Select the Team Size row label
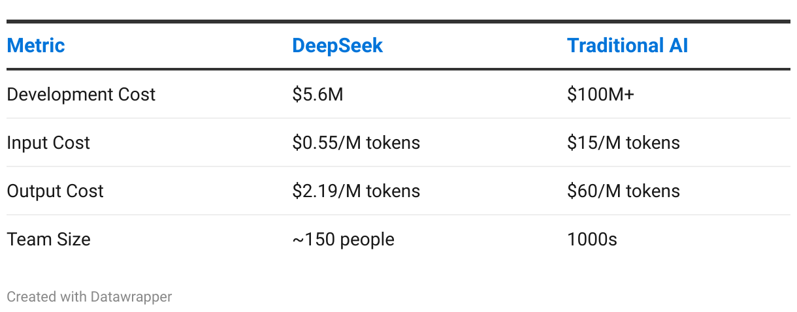 48,239
